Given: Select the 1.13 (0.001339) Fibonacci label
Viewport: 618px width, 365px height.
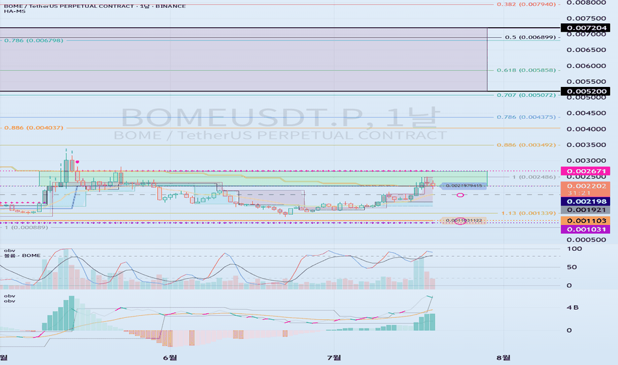Looking at the screenshot, I should [528, 213].
